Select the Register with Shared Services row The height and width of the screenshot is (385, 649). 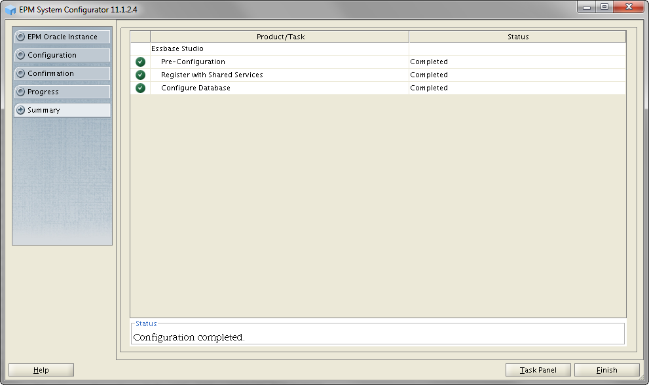[378, 75]
